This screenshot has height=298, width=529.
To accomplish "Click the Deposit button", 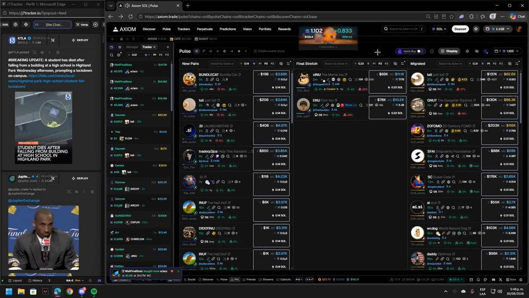I will [460, 29].
